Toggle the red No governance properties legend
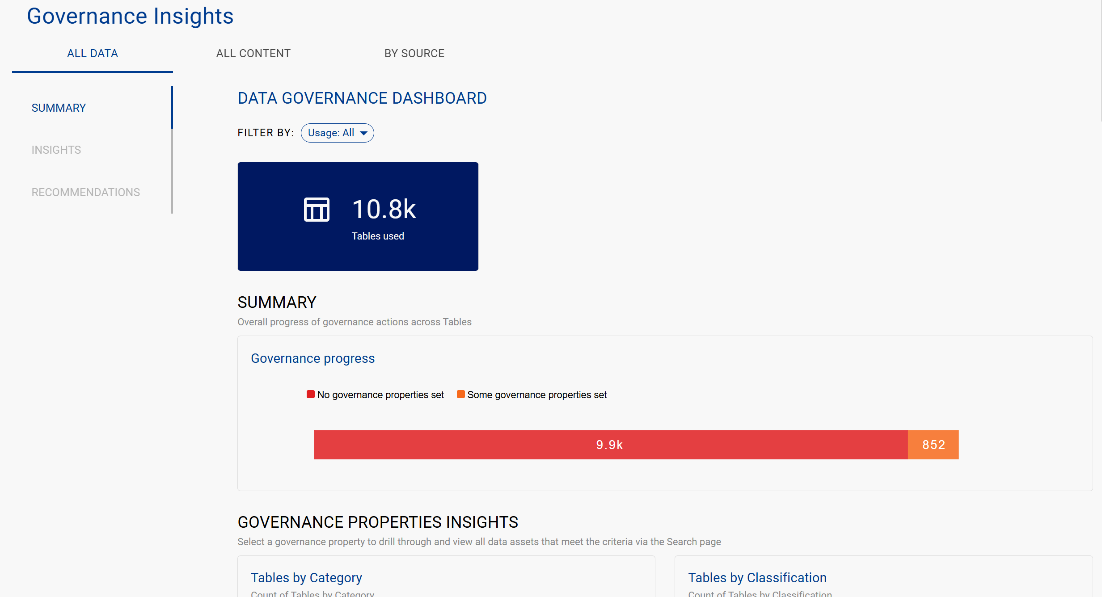This screenshot has width=1102, height=597. 376,395
